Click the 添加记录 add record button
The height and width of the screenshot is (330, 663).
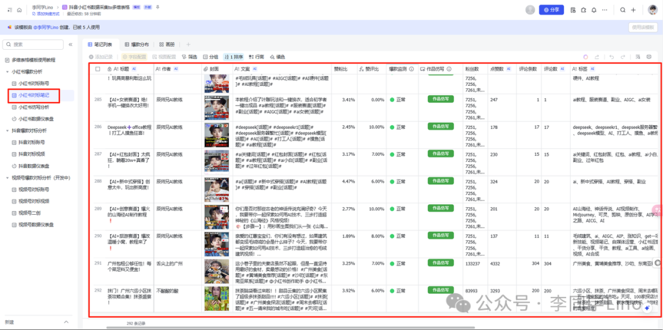[x=101, y=56]
